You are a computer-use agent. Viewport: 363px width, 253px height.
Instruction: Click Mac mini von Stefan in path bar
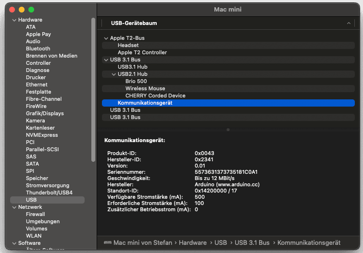coord(142,243)
